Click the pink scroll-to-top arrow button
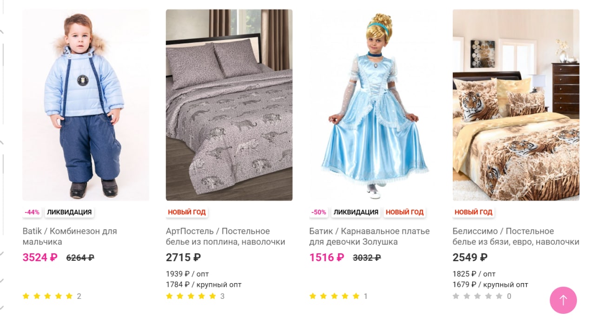Viewport: 595px width, 324px height. click(x=563, y=300)
